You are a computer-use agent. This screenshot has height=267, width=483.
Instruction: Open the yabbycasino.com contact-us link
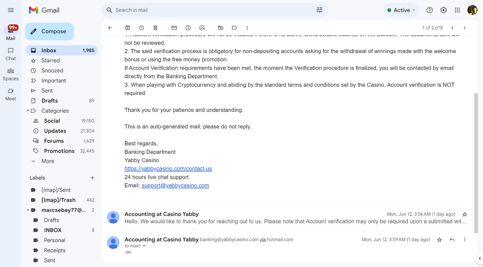[x=168, y=169]
